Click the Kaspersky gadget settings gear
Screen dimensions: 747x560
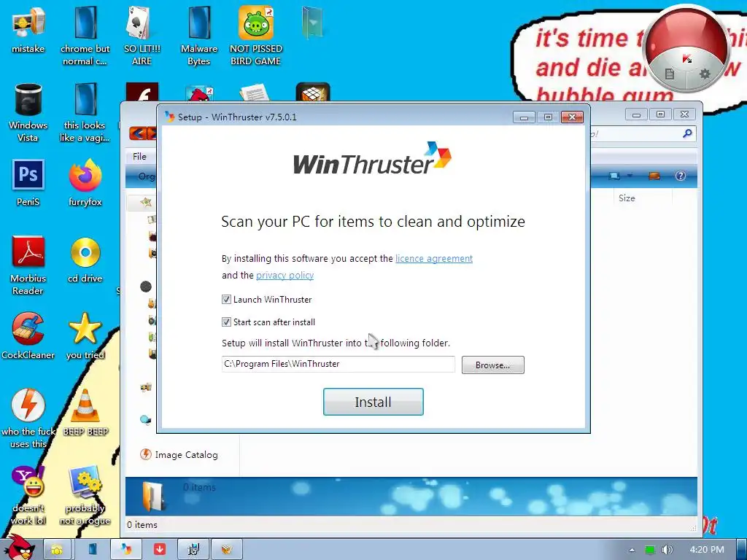pyautogui.click(x=705, y=74)
